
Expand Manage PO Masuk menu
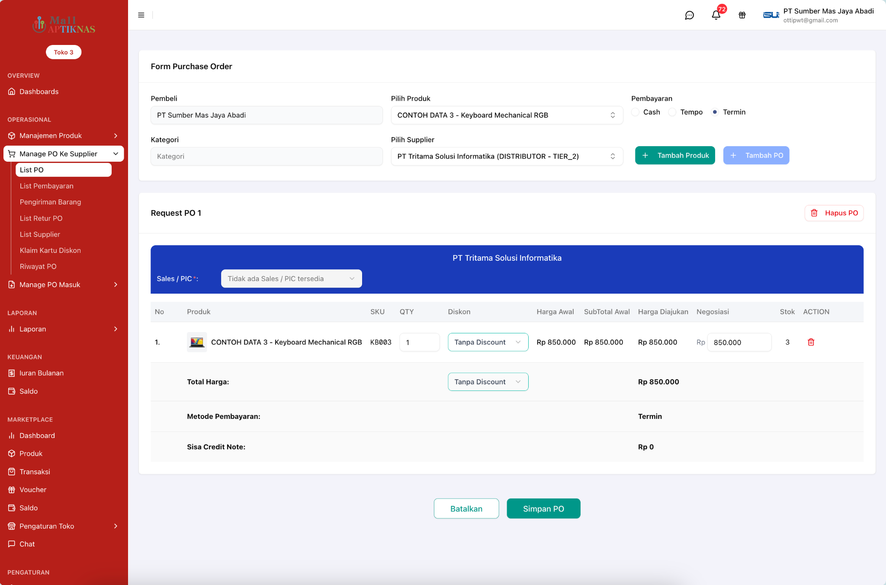coord(64,285)
